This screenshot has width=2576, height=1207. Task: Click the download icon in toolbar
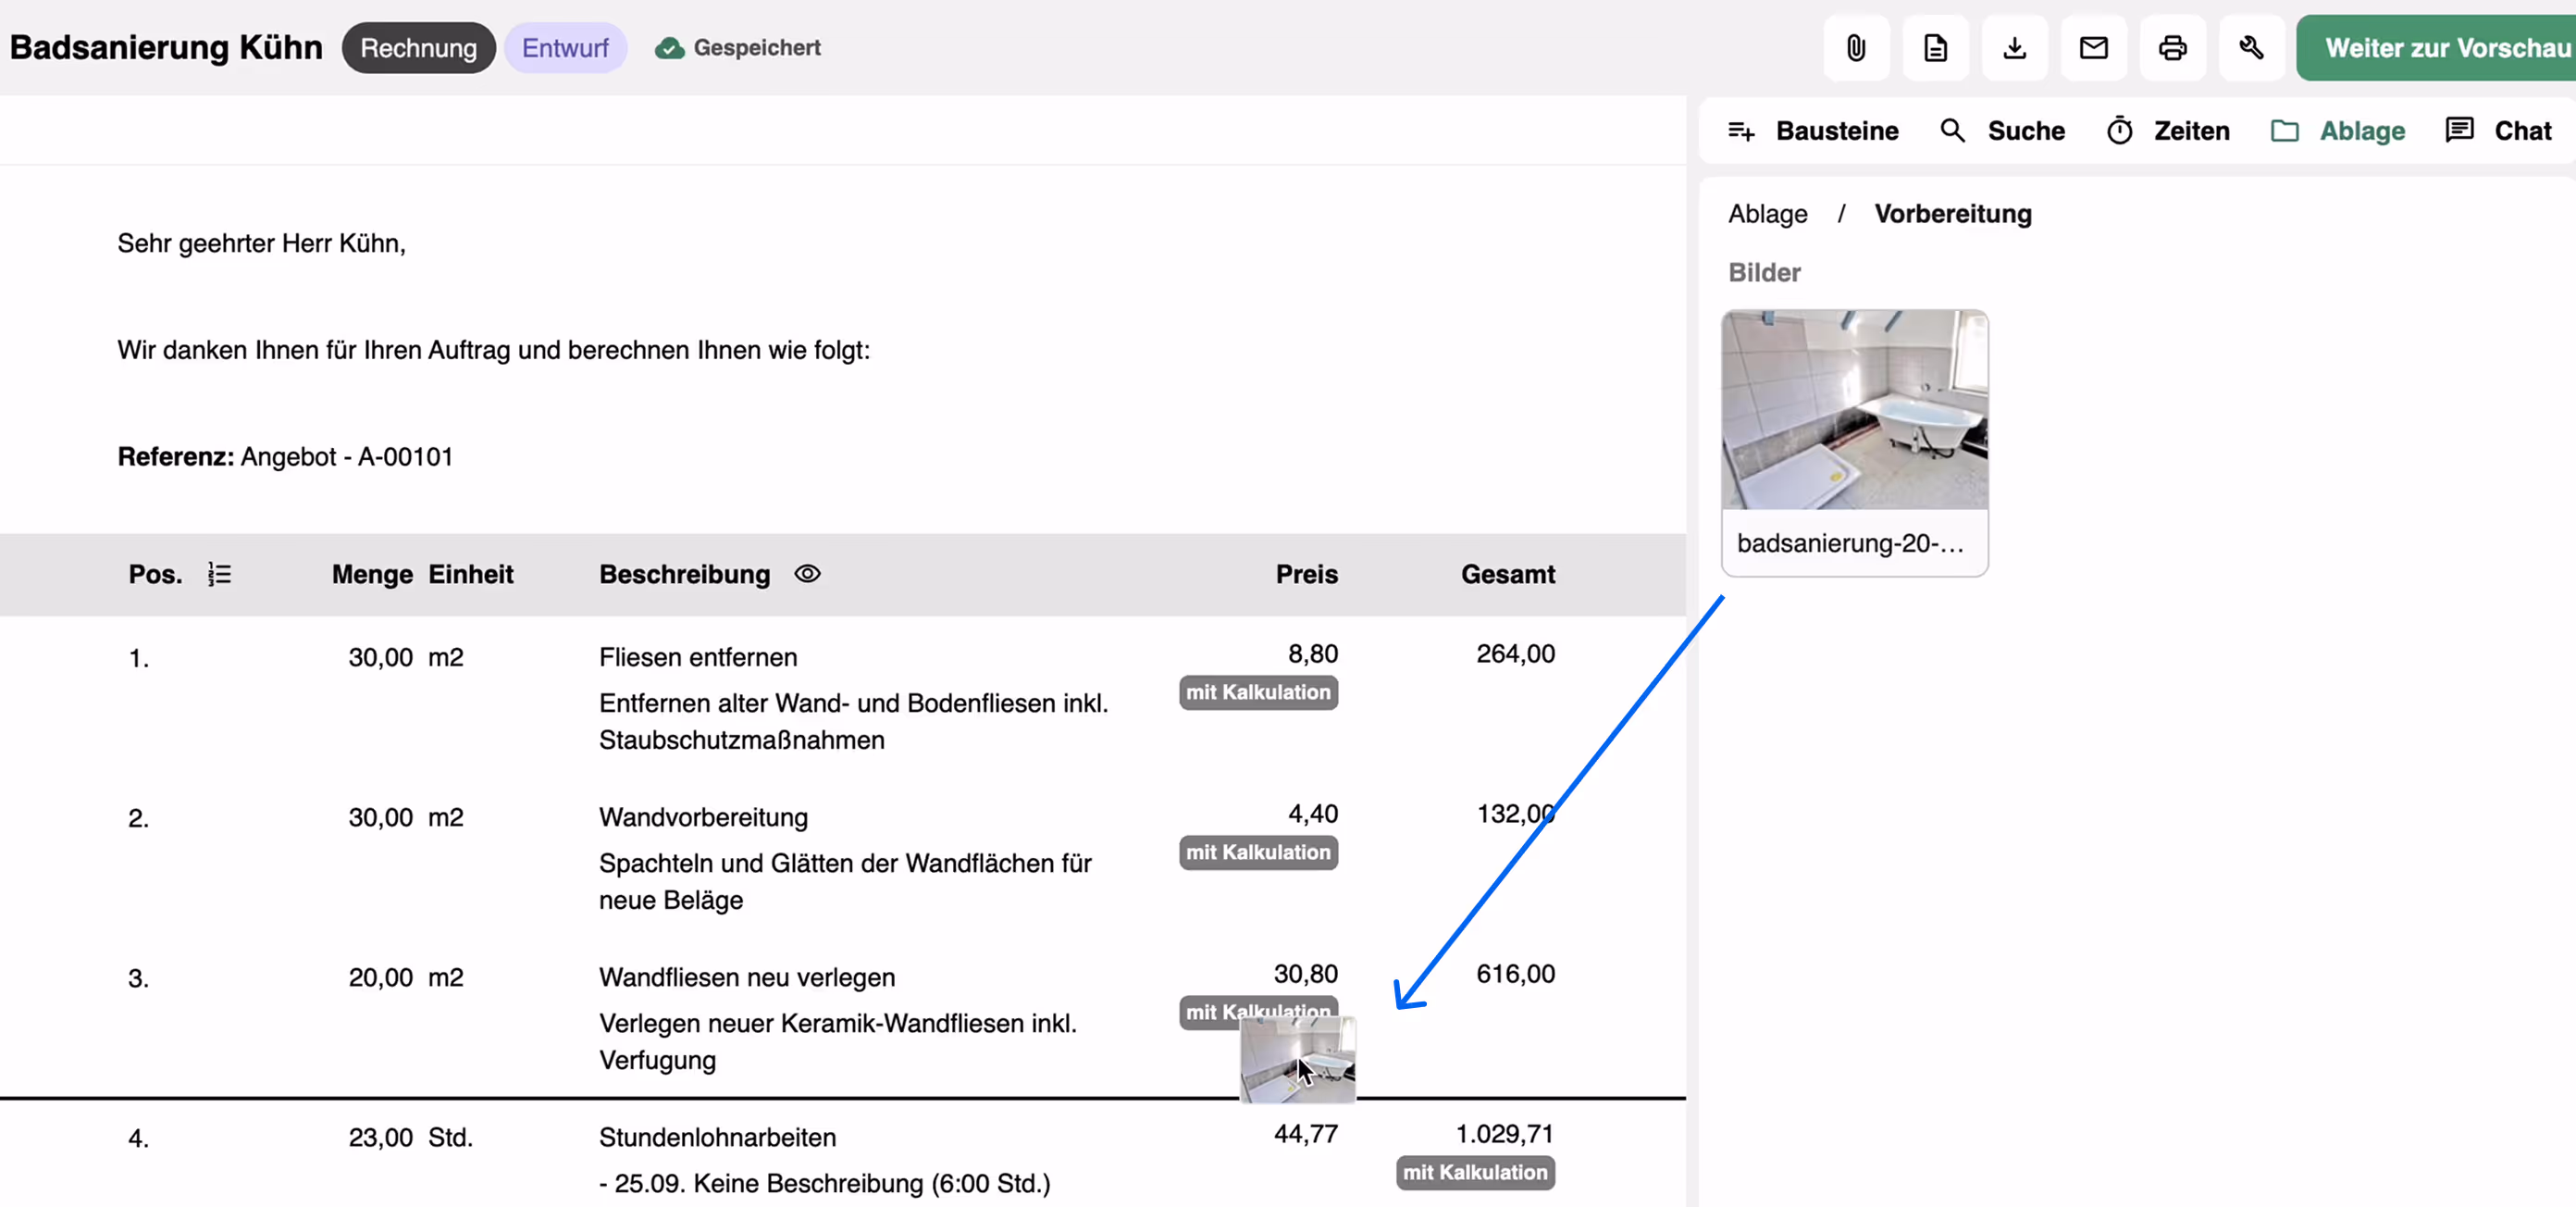pyautogui.click(x=2014, y=48)
